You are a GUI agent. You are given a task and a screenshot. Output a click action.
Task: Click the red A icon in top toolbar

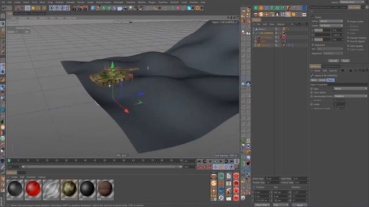178,8
